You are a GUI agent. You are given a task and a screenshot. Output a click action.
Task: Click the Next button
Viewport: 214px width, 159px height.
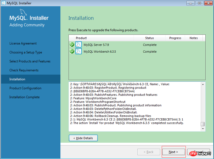click(173, 152)
